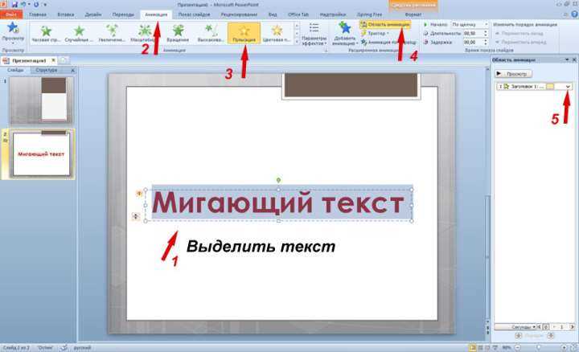Select slide 1 thumbnail

click(x=41, y=100)
